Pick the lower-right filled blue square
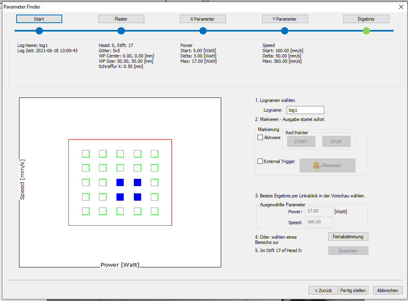Viewport: 408px width, 301px height. [137, 197]
